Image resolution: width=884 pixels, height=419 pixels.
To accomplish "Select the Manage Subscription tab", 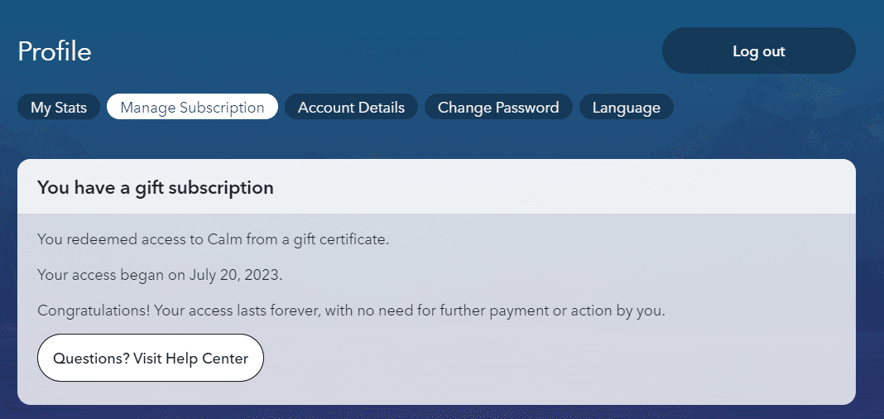I will (x=192, y=108).
